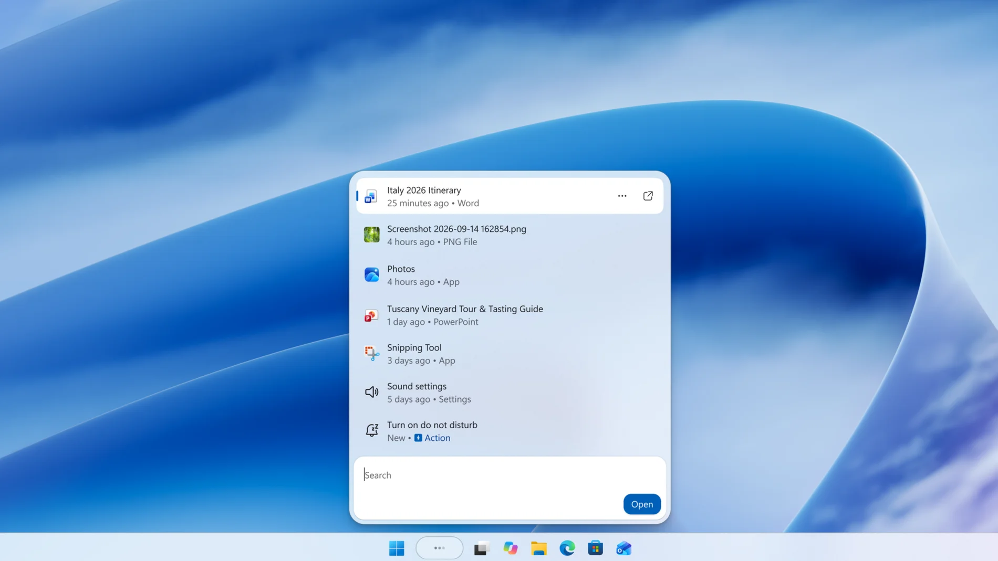Screen dimensions: 998x561
Task: Click the Screenshot 2026-09-14 thumbnail image
Action: coord(371,235)
